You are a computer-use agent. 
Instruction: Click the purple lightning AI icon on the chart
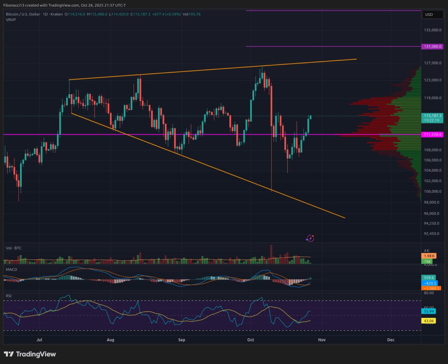(x=310, y=238)
